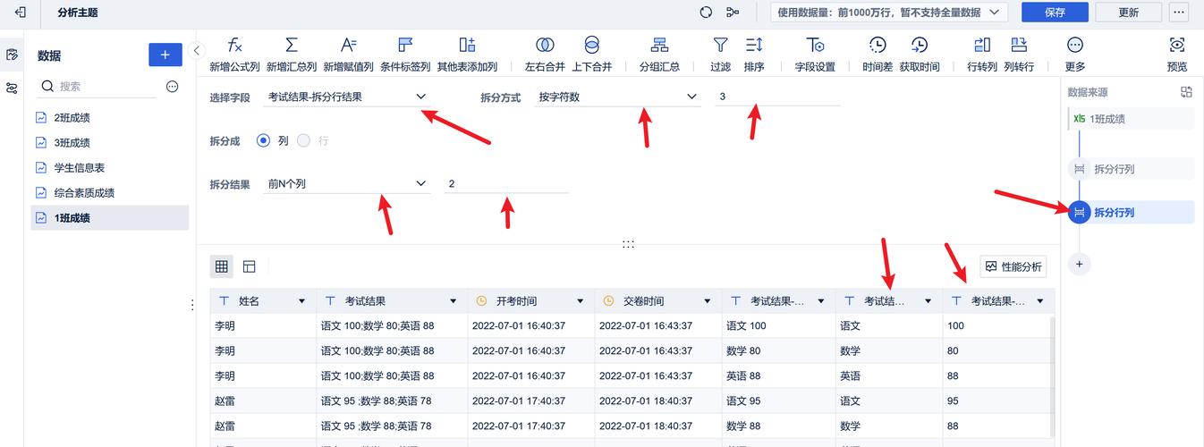Click the column count field showing 2
Image resolution: width=1204 pixels, height=447 pixels.
click(x=506, y=183)
